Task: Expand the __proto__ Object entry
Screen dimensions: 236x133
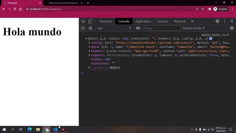Action: coord(89,68)
